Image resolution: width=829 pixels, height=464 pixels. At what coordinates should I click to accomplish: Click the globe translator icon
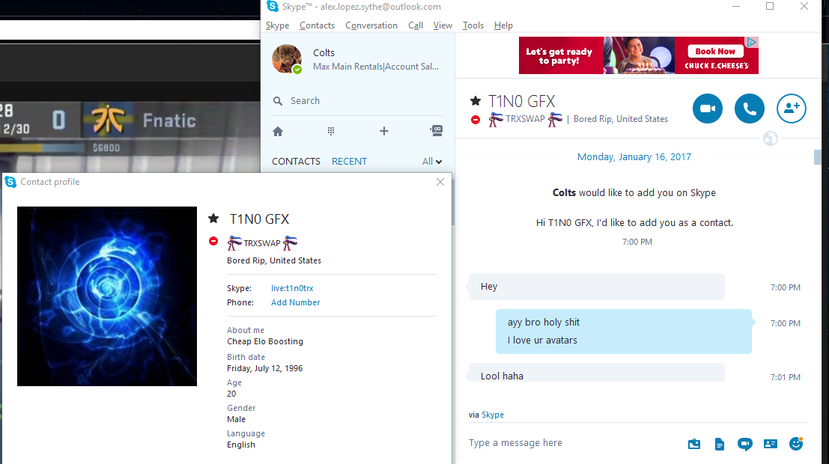coord(771,139)
